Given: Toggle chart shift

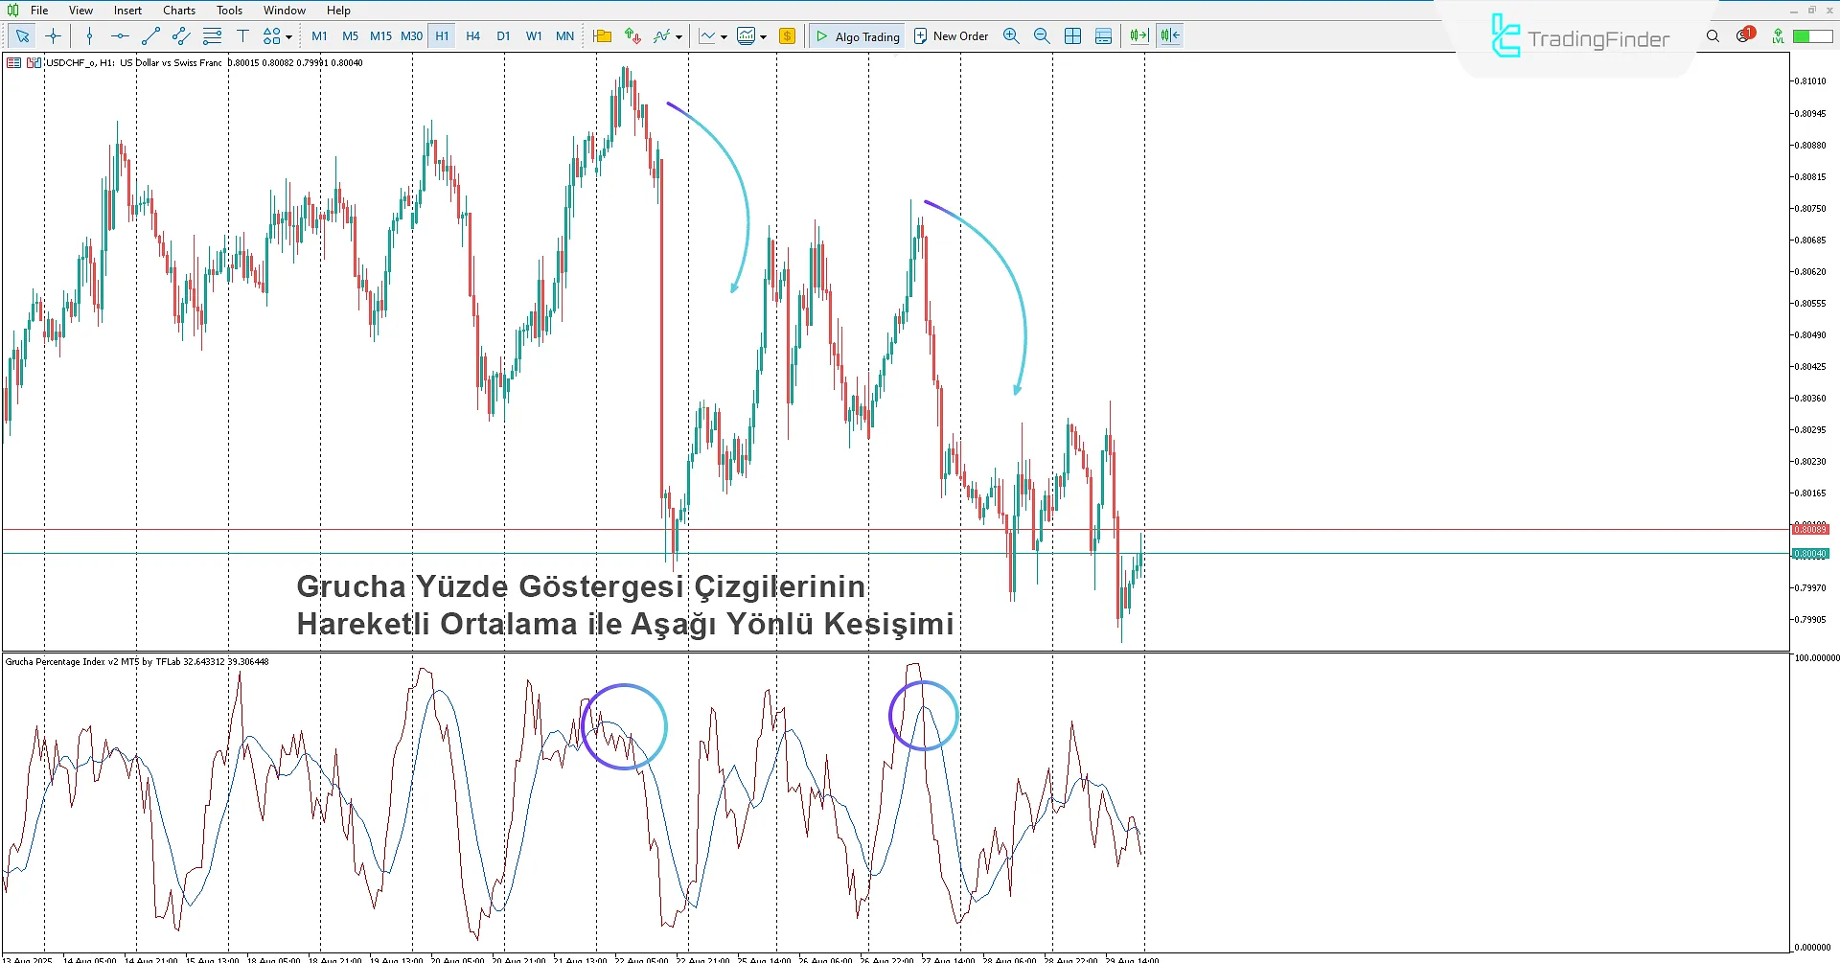Looking at the screenshot, I should (x=1168, y=35).
